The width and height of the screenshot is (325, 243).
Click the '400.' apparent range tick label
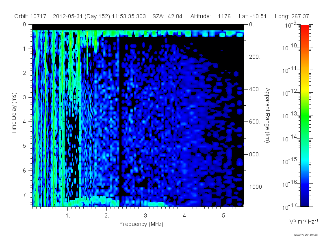(x=255, y=89)
